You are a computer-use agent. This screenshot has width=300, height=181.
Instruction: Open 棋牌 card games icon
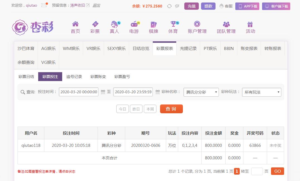[x=153, y=24]
